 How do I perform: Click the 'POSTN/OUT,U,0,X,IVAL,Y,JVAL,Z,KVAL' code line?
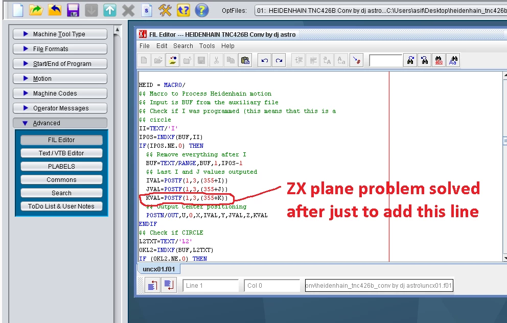tap(207, 215)
